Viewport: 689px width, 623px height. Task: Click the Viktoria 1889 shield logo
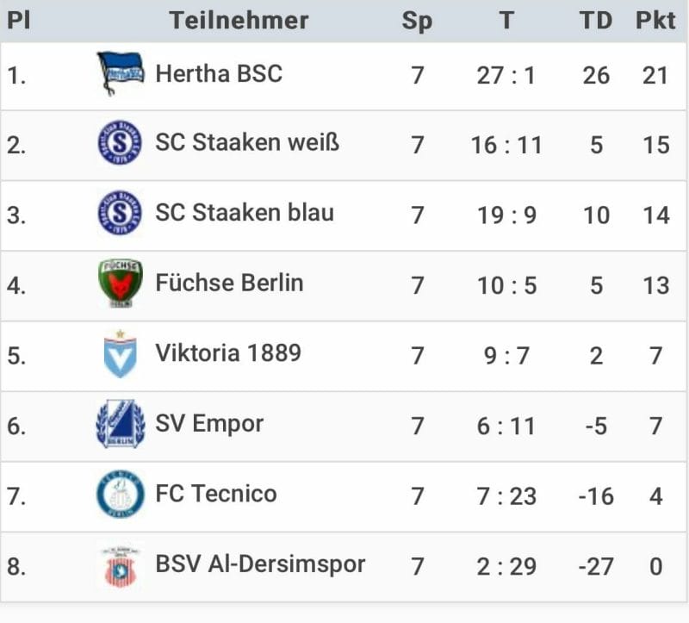(120, 354)
